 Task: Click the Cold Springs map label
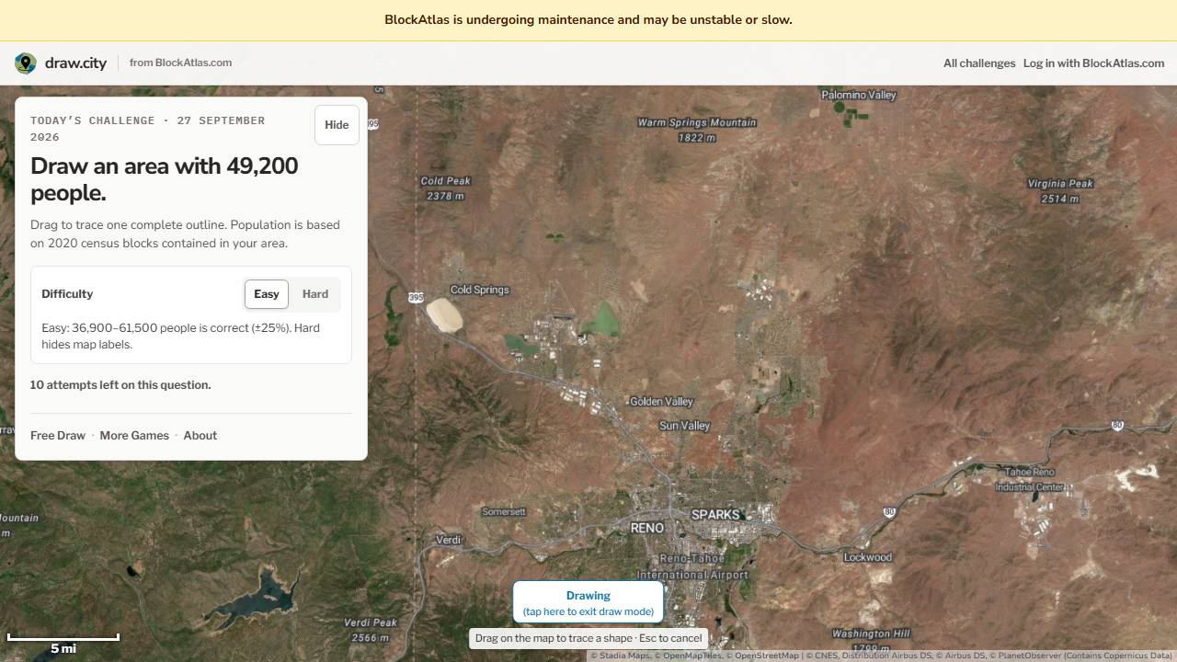[479, 290]
